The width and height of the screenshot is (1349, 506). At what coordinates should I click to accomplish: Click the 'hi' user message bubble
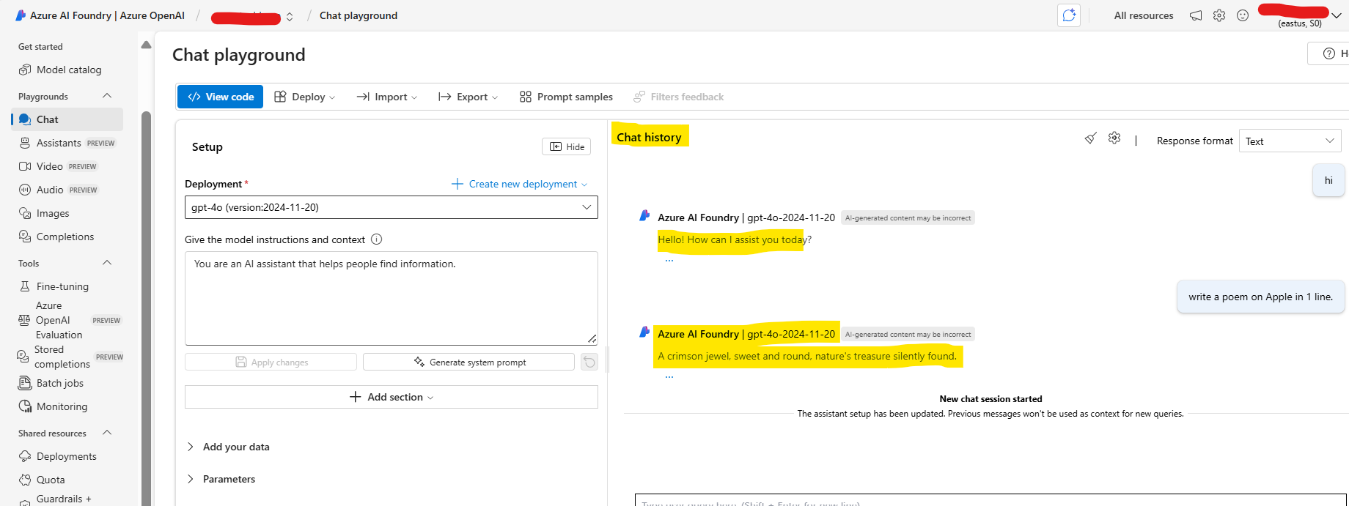(1328, 180)
